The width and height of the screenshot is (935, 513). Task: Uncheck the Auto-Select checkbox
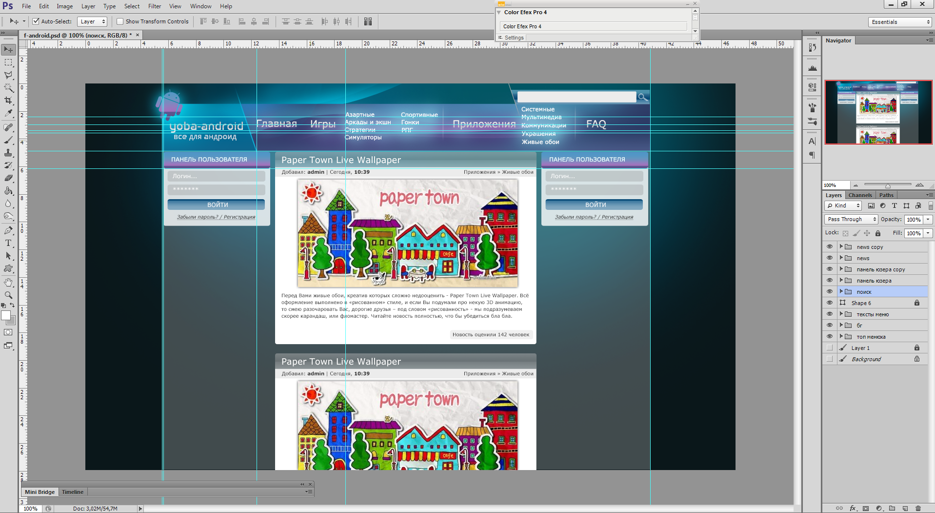[36, 21]
